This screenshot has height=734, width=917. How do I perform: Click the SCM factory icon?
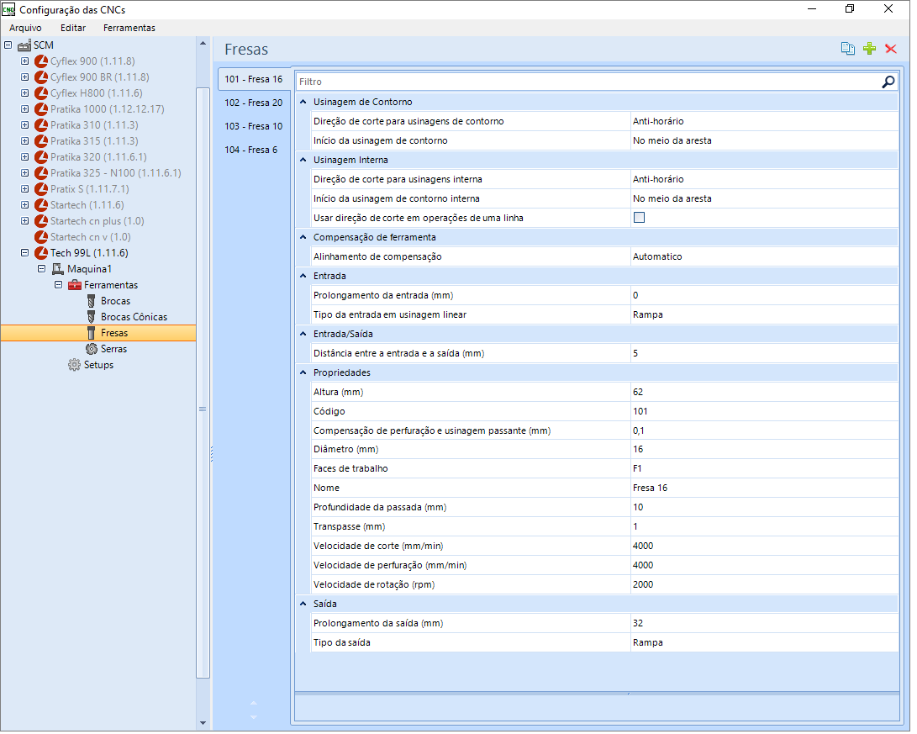[x=24, y=45]
